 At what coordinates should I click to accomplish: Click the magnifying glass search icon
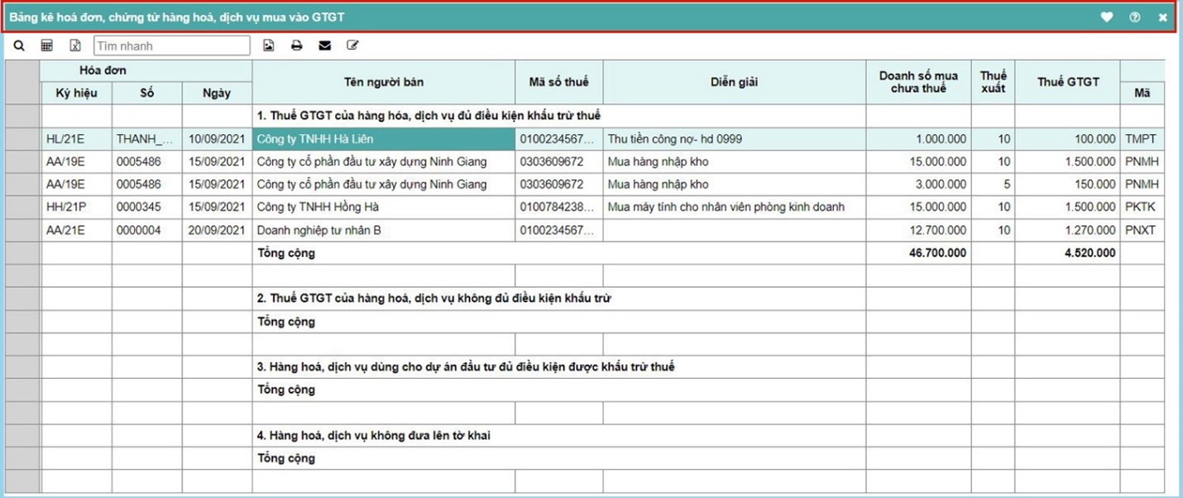point(19,46)
